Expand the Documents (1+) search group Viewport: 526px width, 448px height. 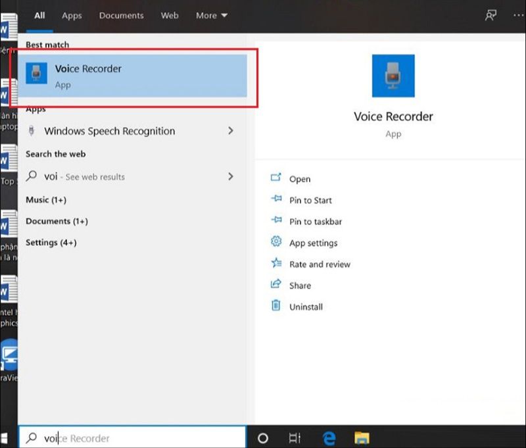click(57, 221)
